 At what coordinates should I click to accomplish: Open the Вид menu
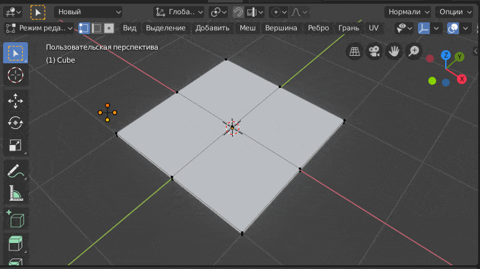(130, 28)
